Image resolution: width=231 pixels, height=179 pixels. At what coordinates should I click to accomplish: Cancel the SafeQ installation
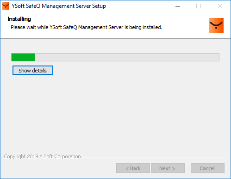coord(207,168)
